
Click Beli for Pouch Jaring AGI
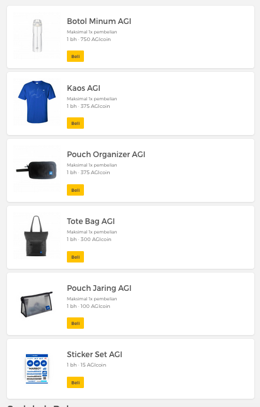coord(75,323)
